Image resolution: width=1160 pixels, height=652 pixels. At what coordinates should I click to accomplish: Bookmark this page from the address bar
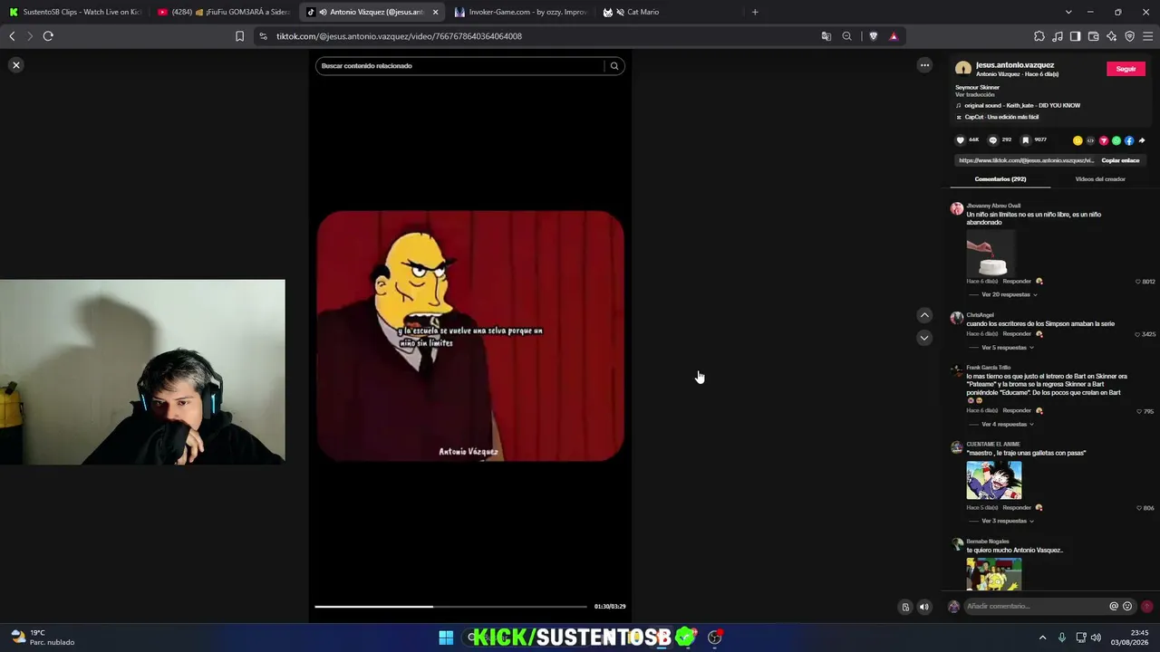tap(240, 36)
